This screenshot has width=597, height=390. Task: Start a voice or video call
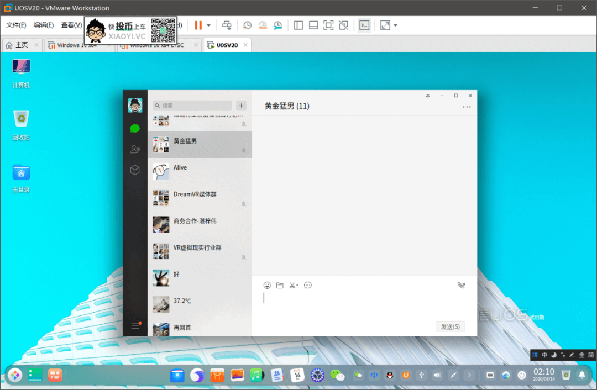tap(462, 286)
